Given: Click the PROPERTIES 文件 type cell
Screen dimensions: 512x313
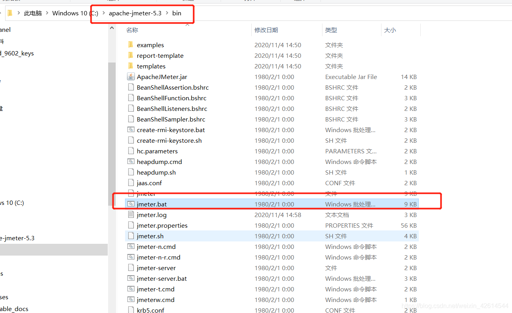Looking at the screenshot, I should click(349, 225).
